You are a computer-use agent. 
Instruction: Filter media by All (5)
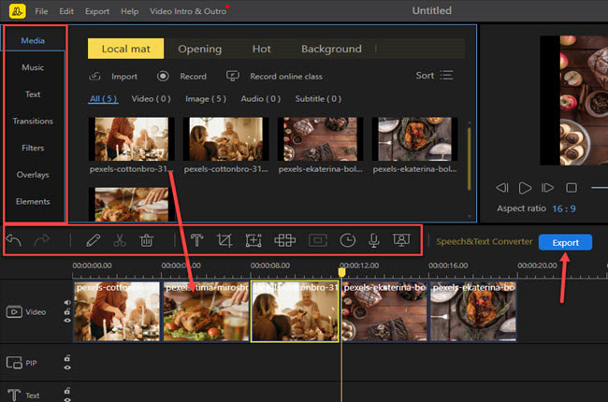pyautogui.click(x=103, y=99)
